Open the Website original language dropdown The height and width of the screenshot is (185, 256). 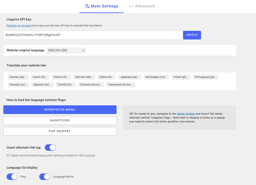point(66,50)
